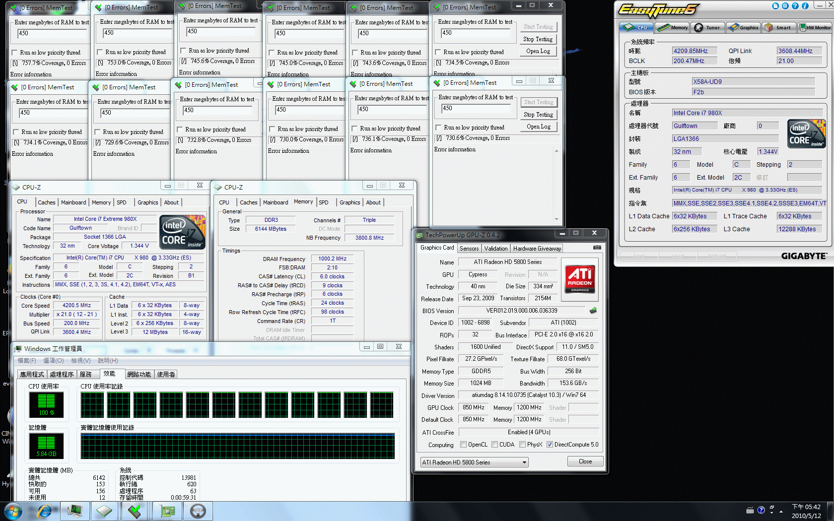Image resolution: width=834 pixels, height=521 pixels.
Task: Click GPU-Z camera screenshot icon
Action: [597, 247]
